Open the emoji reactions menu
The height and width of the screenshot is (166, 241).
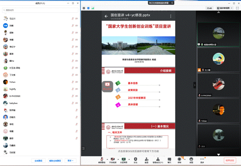[191, 160]
